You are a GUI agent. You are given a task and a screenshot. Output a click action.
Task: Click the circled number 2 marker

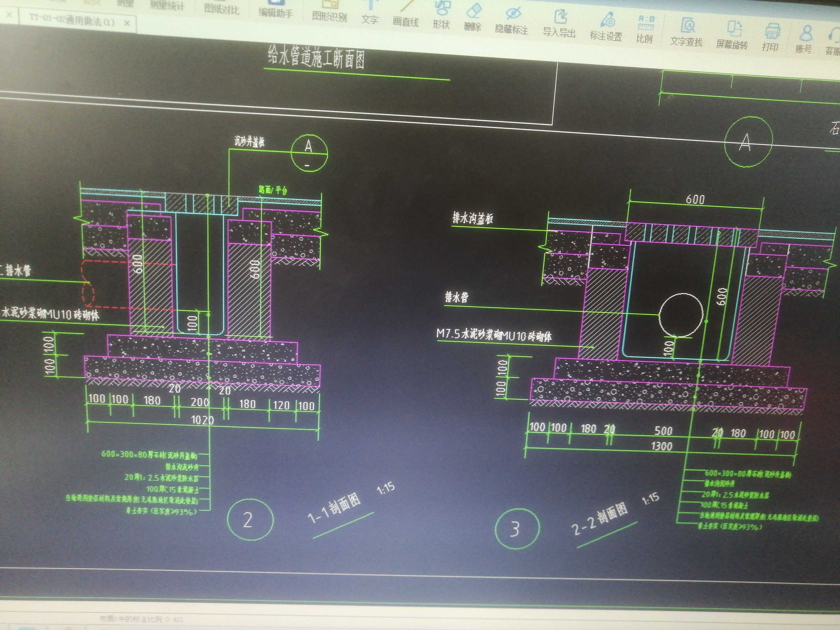coord(250,519)
